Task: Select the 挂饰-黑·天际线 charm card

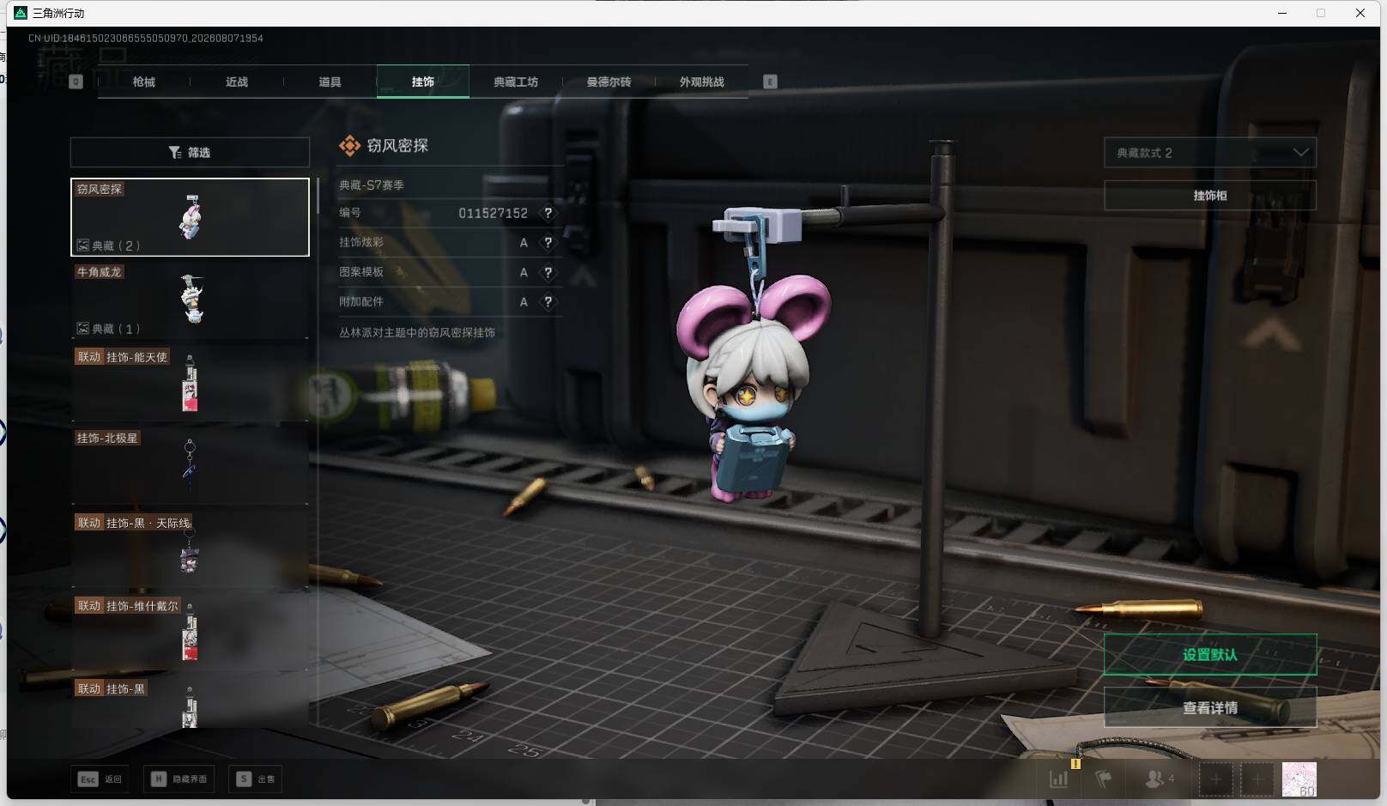Action: pyautogui.click(x=190, y=549)
